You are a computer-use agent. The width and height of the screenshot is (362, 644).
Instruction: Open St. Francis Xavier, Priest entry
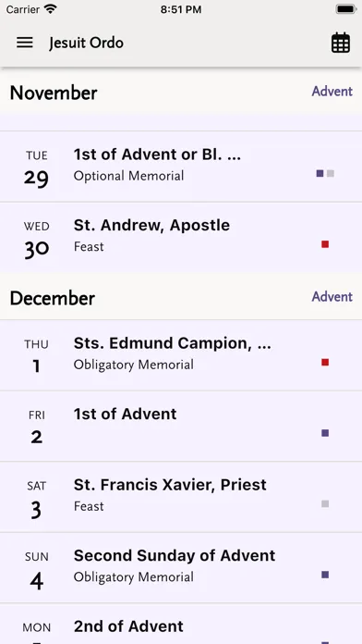point(181,497)
